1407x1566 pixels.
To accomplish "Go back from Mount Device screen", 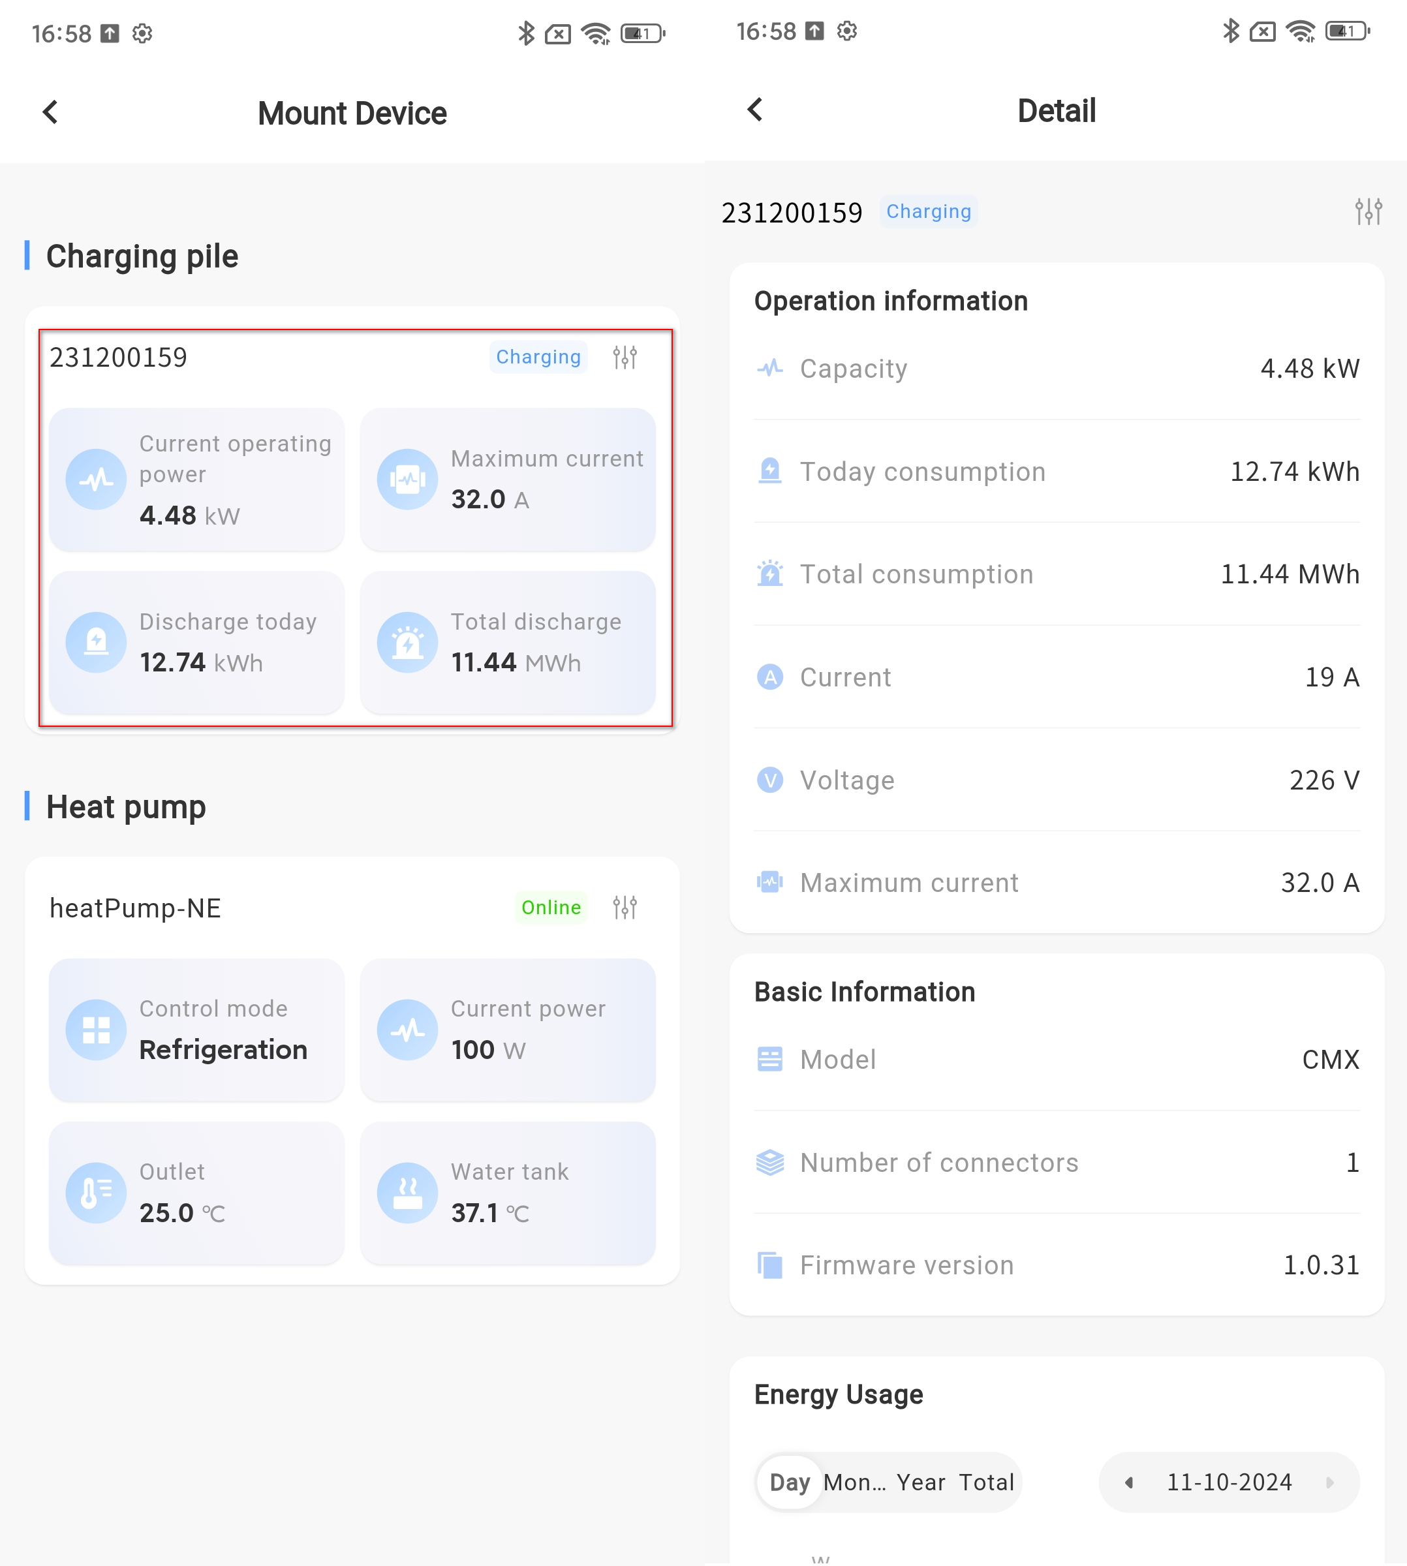I will [x=50, y=112].
